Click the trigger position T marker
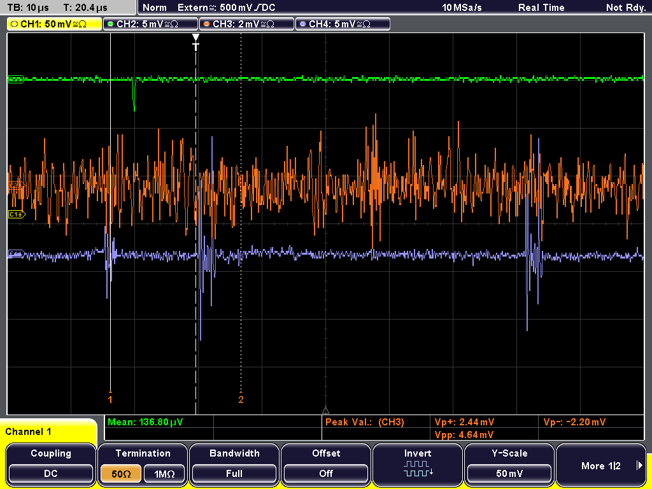The image size is (652, 489). [x=196, y=43]
